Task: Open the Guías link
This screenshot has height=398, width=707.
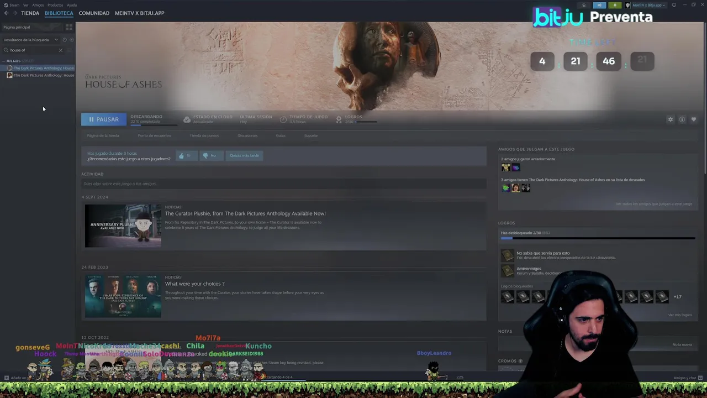Action: pos(281,135)
